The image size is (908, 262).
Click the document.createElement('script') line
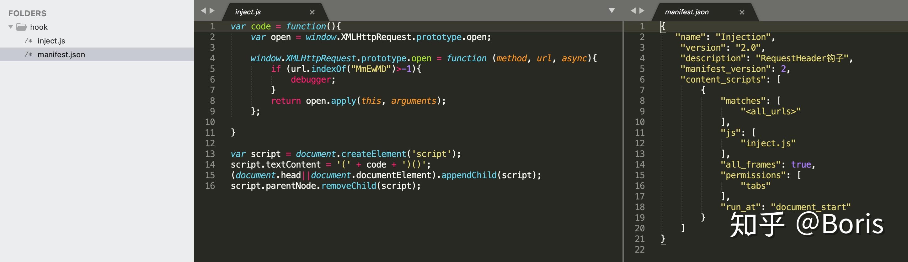pos(346,154)
